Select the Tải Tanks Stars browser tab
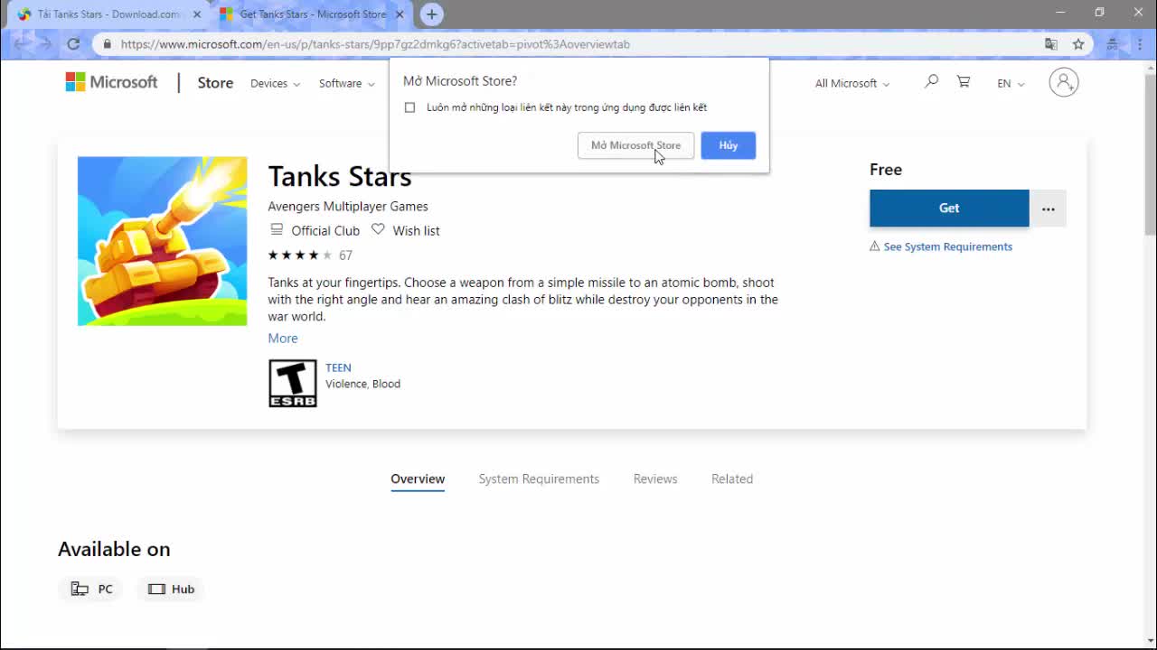This screenshot has width=1157, height=650. tap(108, 14)
